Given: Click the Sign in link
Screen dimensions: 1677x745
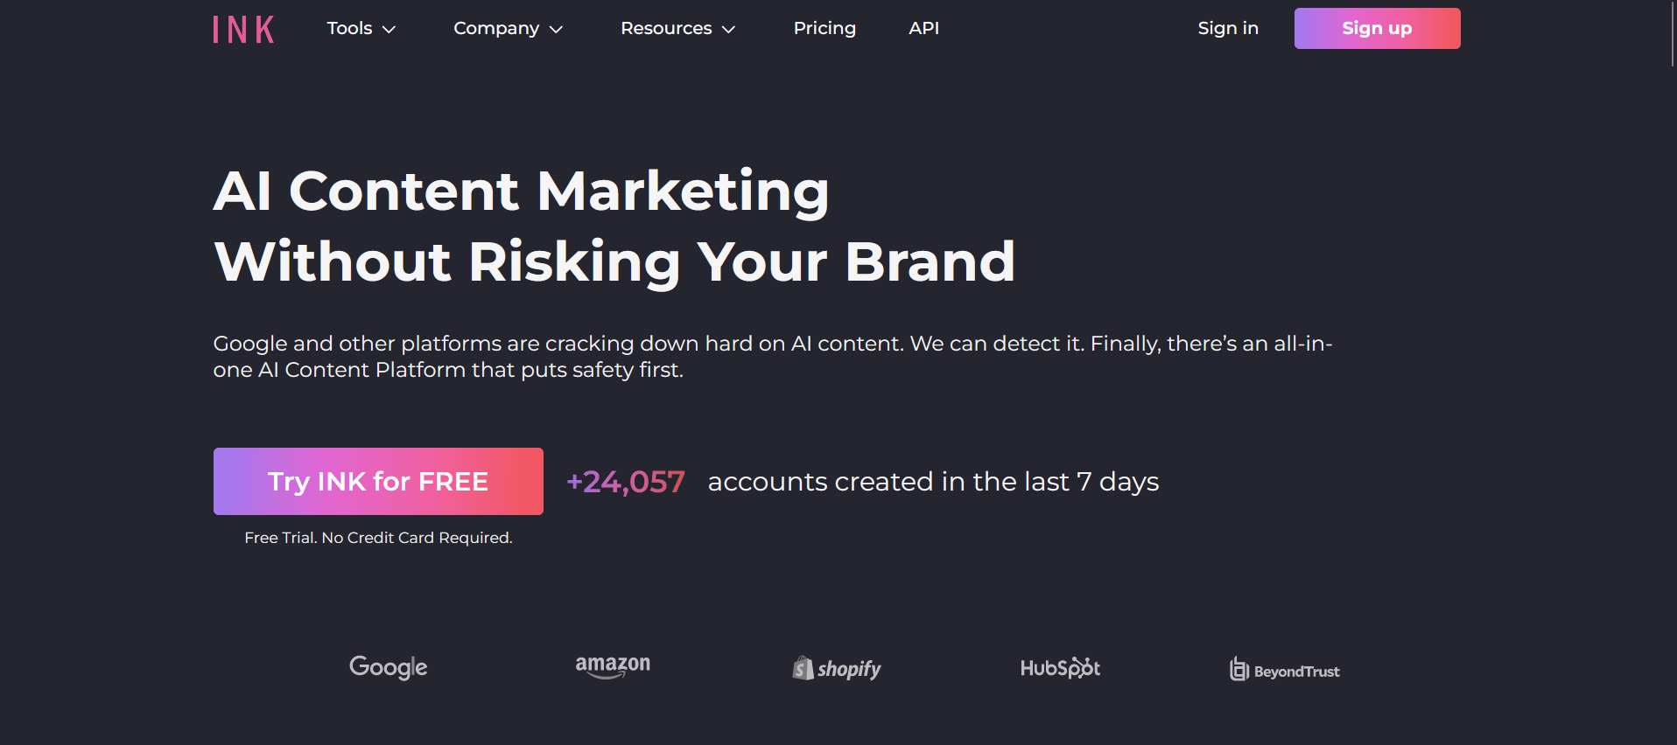Looking at the screenshot, I should point(1228,28).
